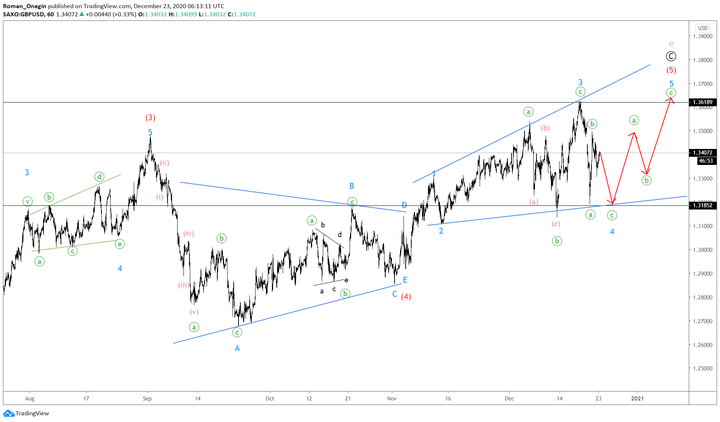
Task: Click the 1.31852 price level label
Action: [x=703, y=205]
